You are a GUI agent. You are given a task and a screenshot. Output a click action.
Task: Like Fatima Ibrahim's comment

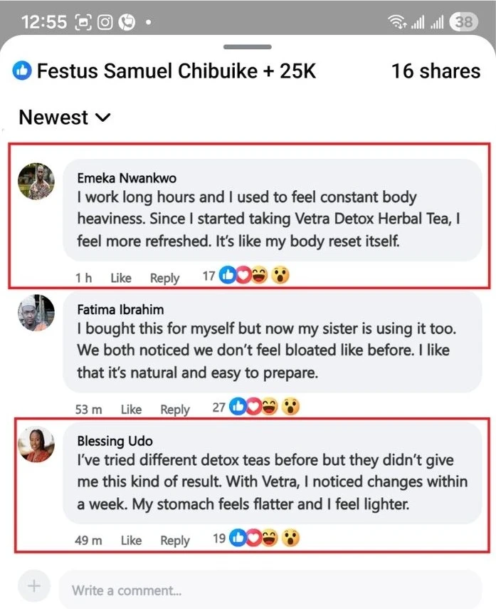[131, 410]
